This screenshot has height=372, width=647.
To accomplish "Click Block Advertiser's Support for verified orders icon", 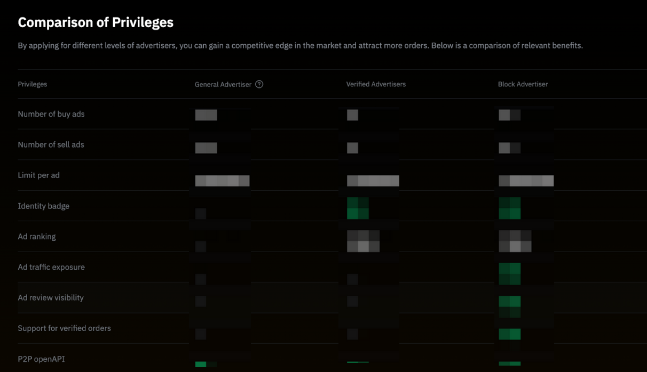I will (x=509, y=334).
